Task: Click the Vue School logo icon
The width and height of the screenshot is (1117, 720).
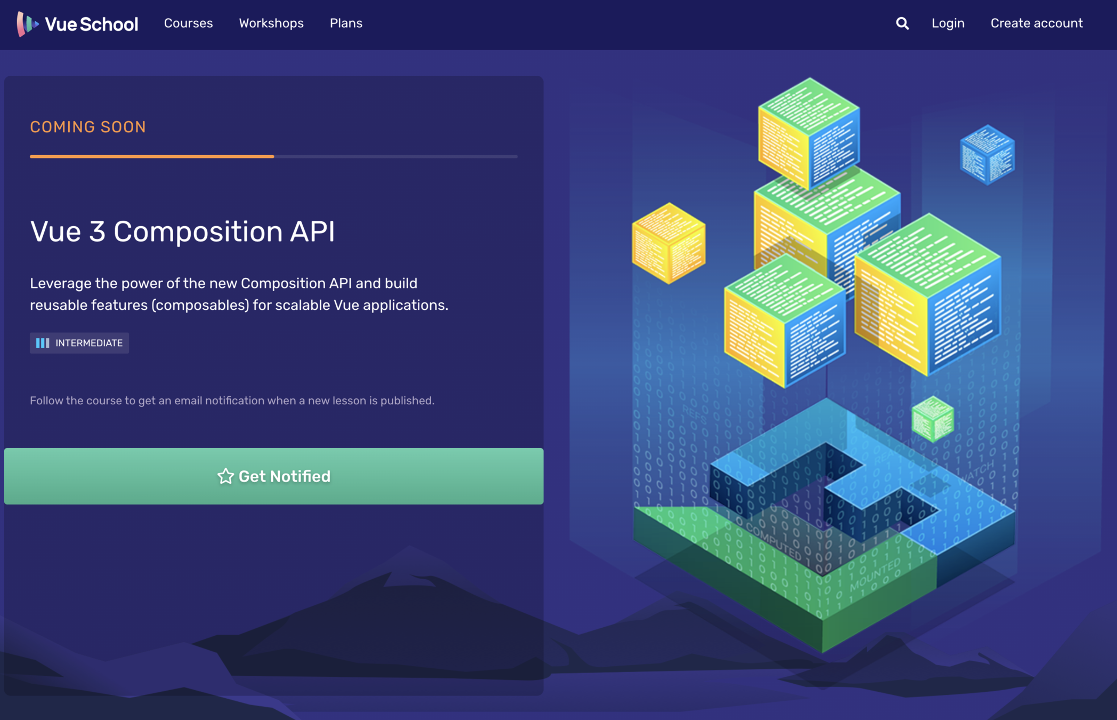Action: 27,24
